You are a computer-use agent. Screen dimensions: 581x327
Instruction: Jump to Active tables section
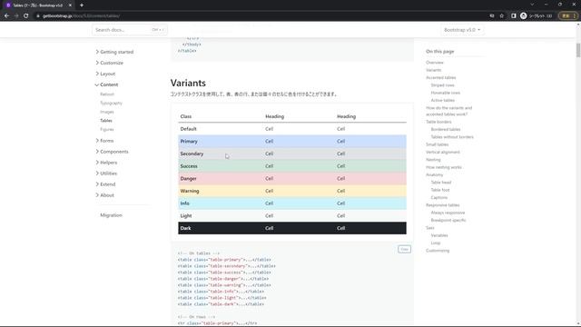point(443,101)
